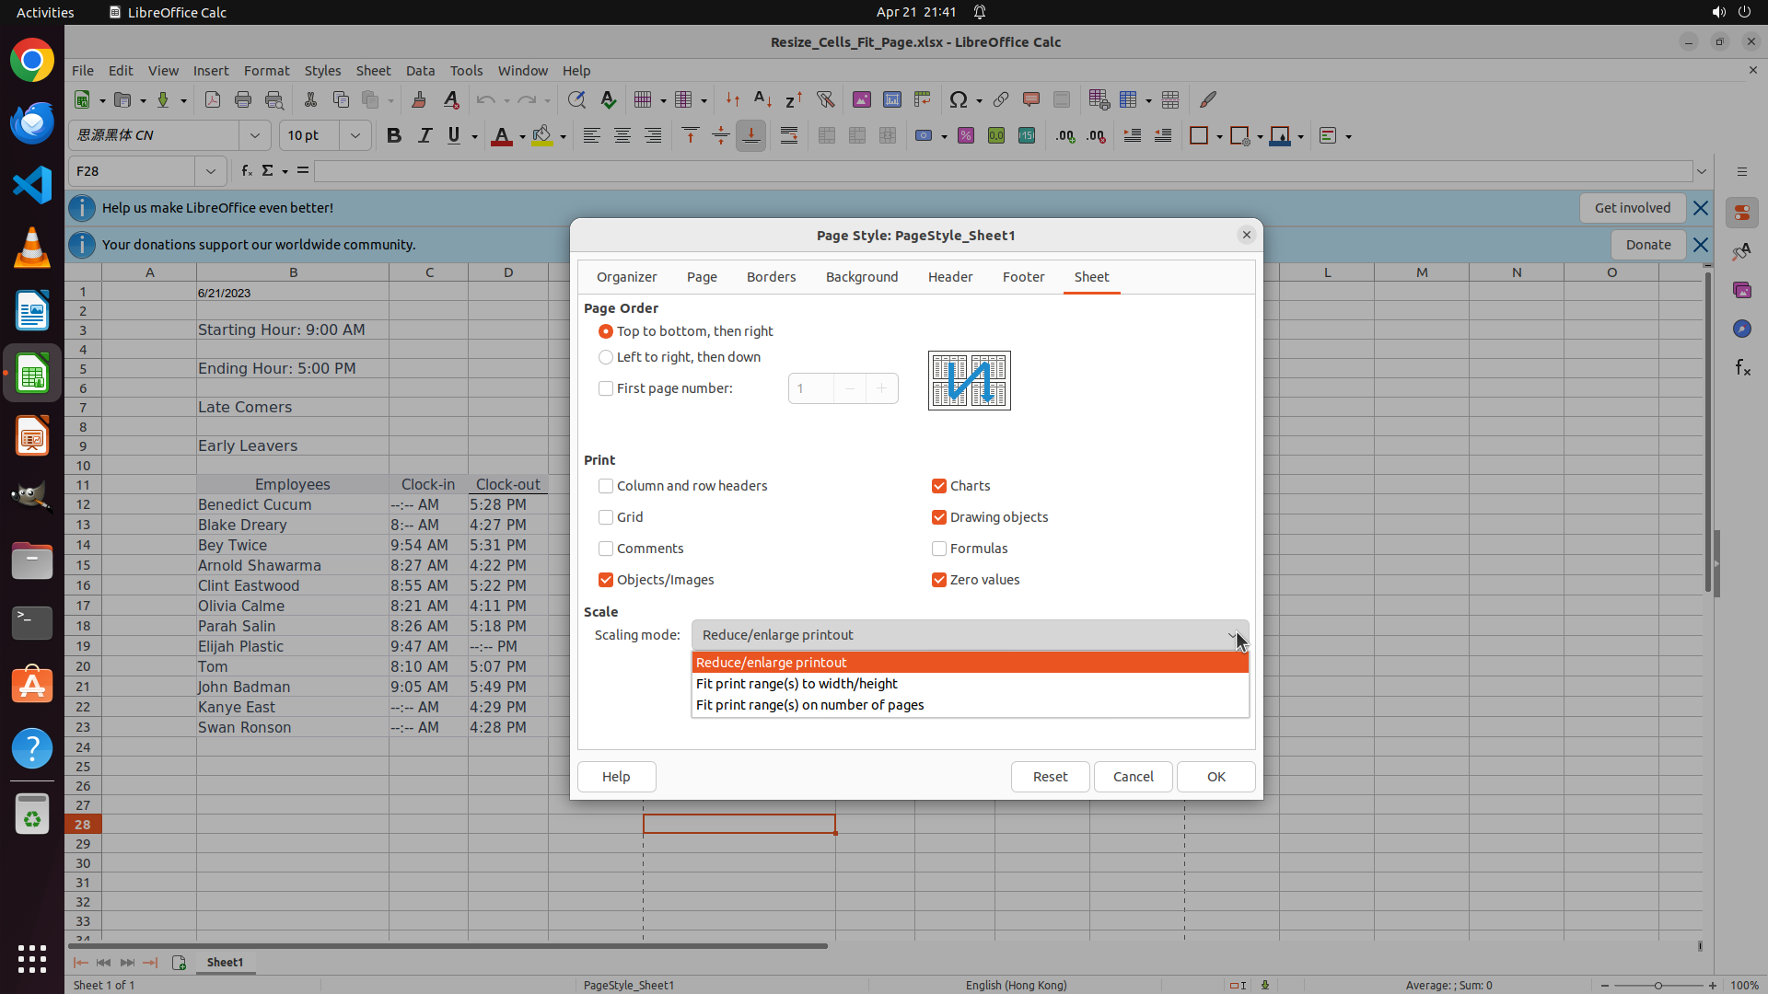Click the zoom slider in the status bar
1768x994 pixels.
pos(1657,986)
